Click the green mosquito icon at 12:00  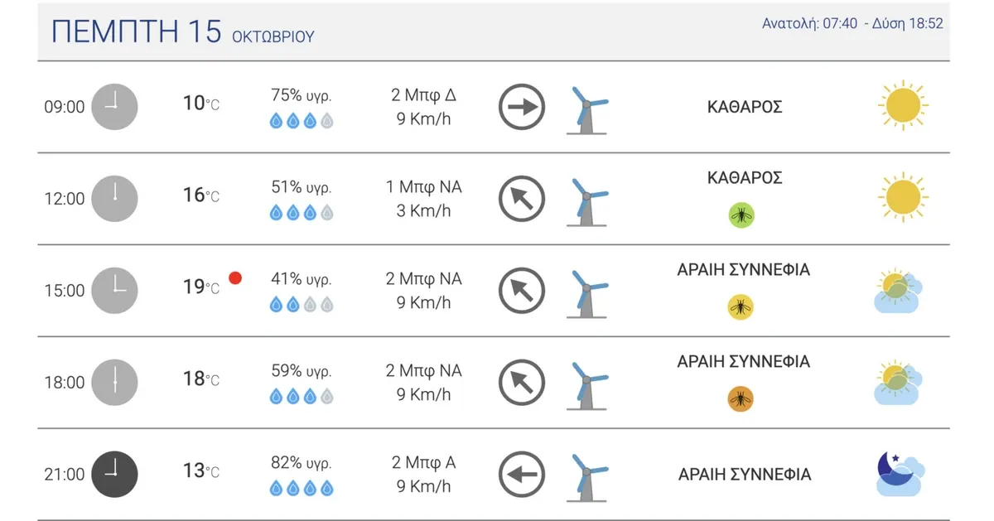(741, 216)
